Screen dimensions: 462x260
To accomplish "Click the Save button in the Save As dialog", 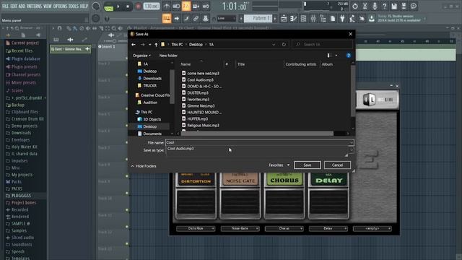I will click(x=308, y=165).
